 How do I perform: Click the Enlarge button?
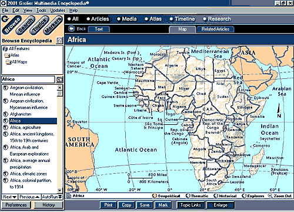pyautogui.click(x=220, y=205)
